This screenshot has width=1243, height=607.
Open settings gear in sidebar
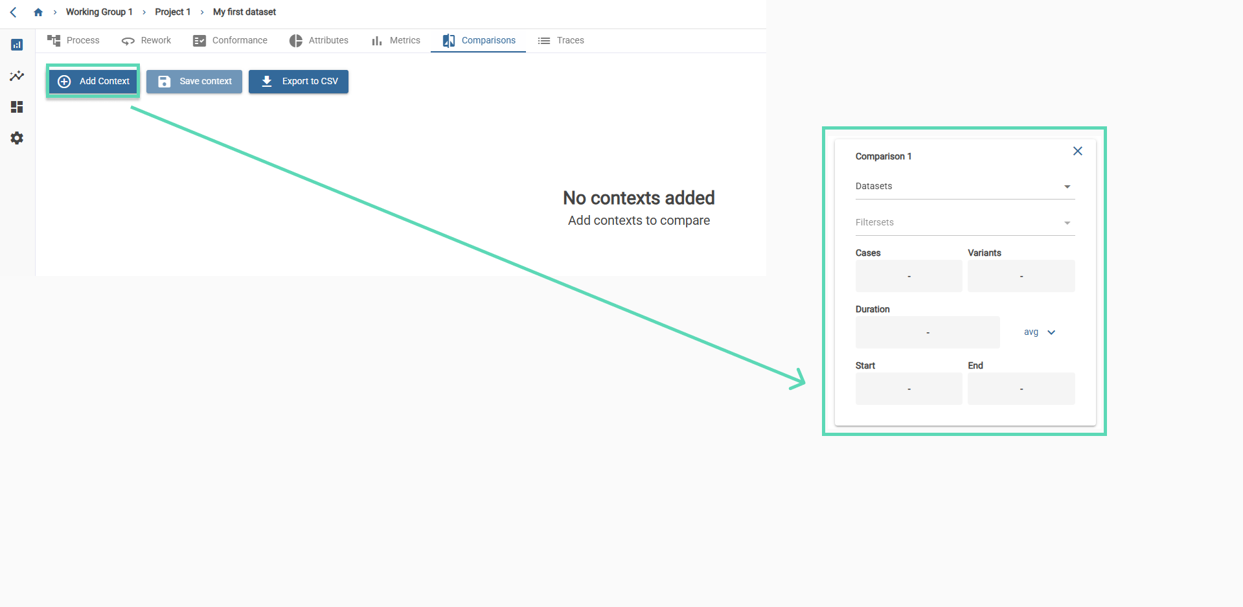[x=17, y=138]
